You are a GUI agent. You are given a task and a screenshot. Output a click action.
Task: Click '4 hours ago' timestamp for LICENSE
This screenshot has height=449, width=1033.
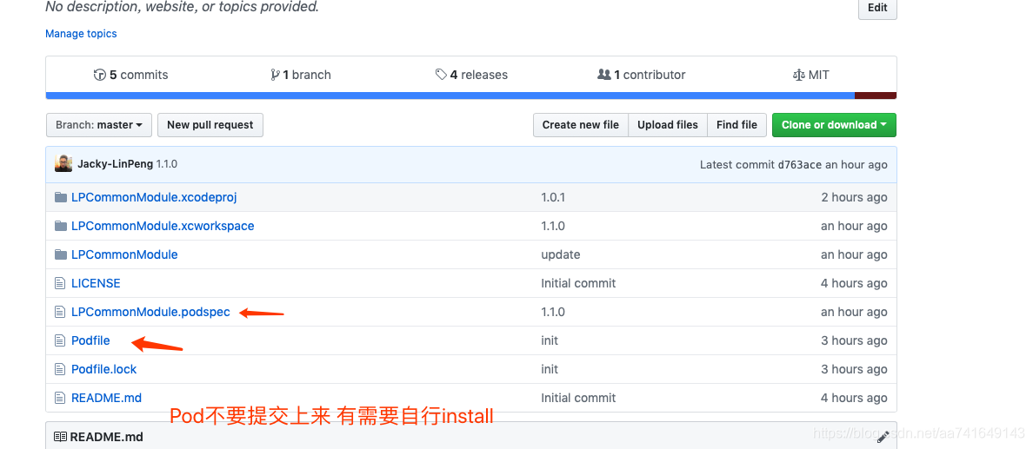[855, 283]
